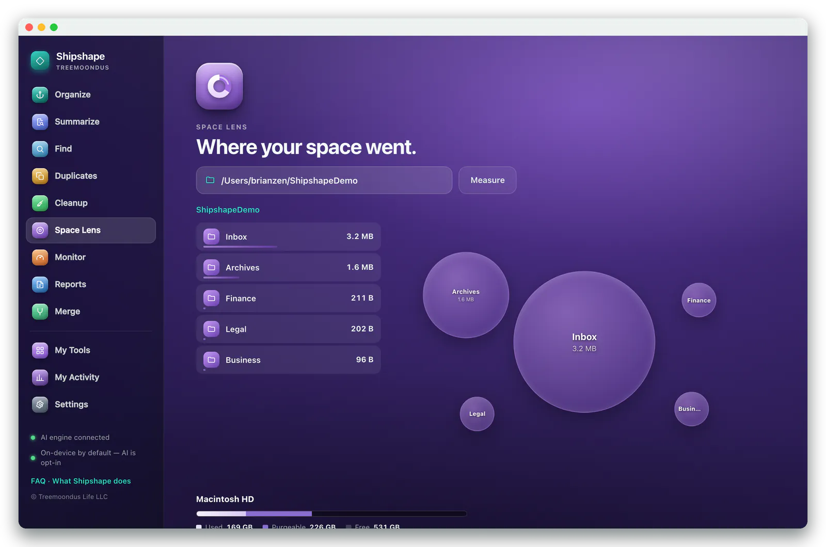Click the Space Lens sidebar icon
The width and height of the screenshot is (826, 547).
coord(40,230)
